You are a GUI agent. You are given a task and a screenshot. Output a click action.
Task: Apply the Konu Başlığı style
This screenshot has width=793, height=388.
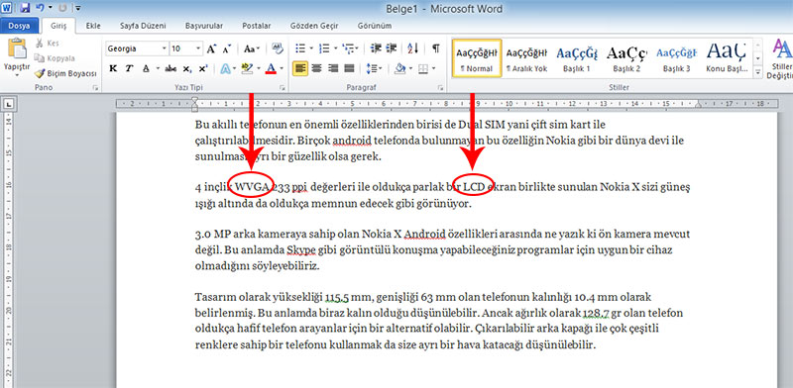coord(727,58)
